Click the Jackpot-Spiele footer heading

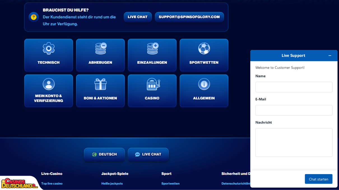(x=115, y=174)
